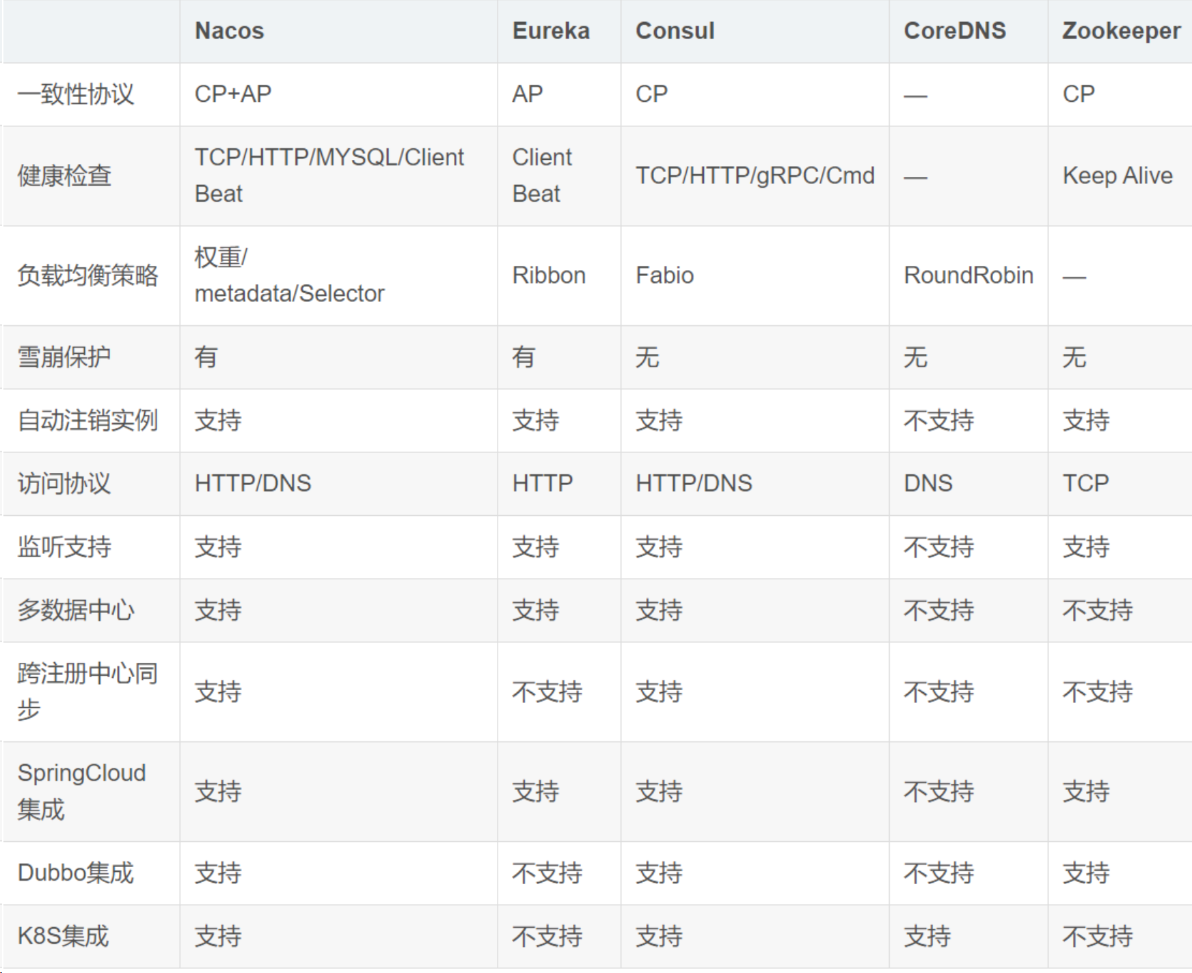Click the Nacos column header

[x=229, y=31]
